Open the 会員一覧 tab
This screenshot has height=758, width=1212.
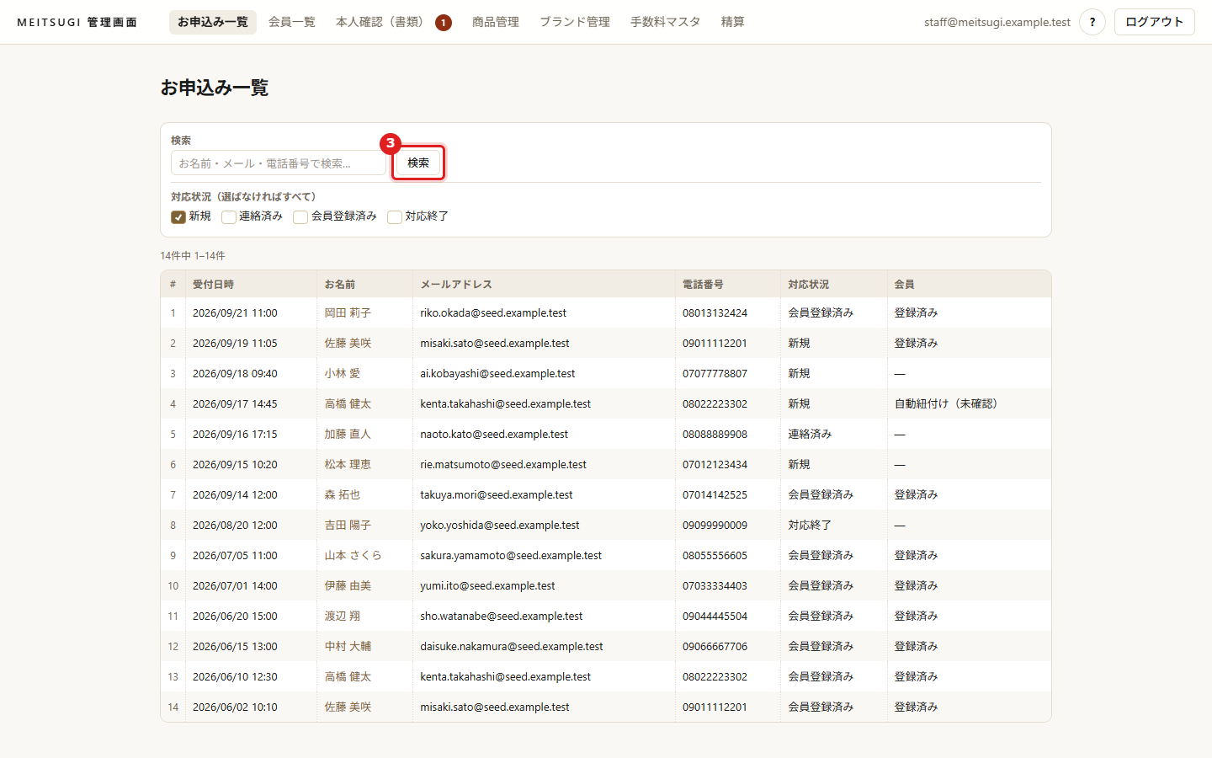tap(292, 22)
